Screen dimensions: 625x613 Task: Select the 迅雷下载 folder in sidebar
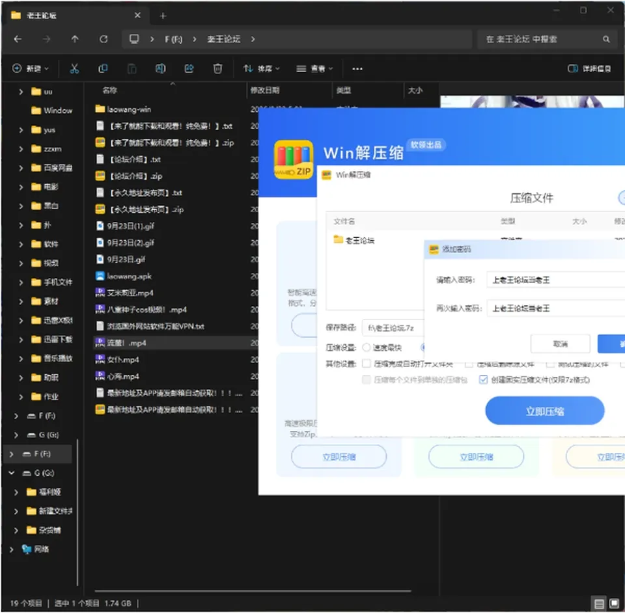tap(51, 340)
